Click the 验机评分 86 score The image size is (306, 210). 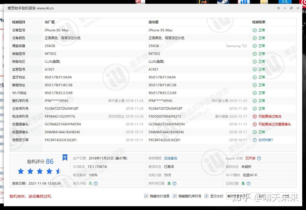point(40,161)
